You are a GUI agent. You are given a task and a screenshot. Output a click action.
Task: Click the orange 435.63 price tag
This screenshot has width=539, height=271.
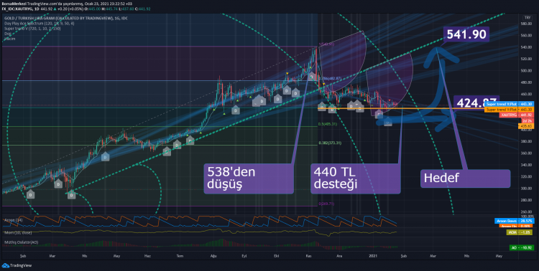(x=526, y=126)
